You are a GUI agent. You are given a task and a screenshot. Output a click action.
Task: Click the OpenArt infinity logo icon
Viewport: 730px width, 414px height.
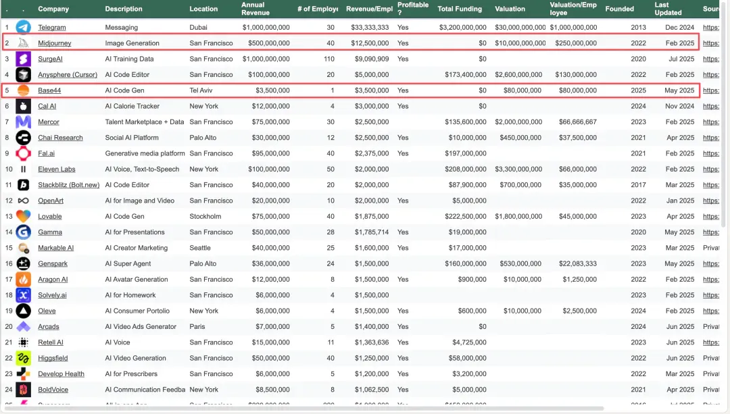23,201
